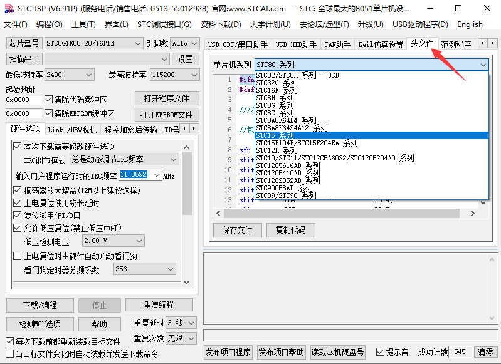The image size is (501, 364).
Task: Toggle 振荡器放大增益 checkbox
Action: click(18, 190)
